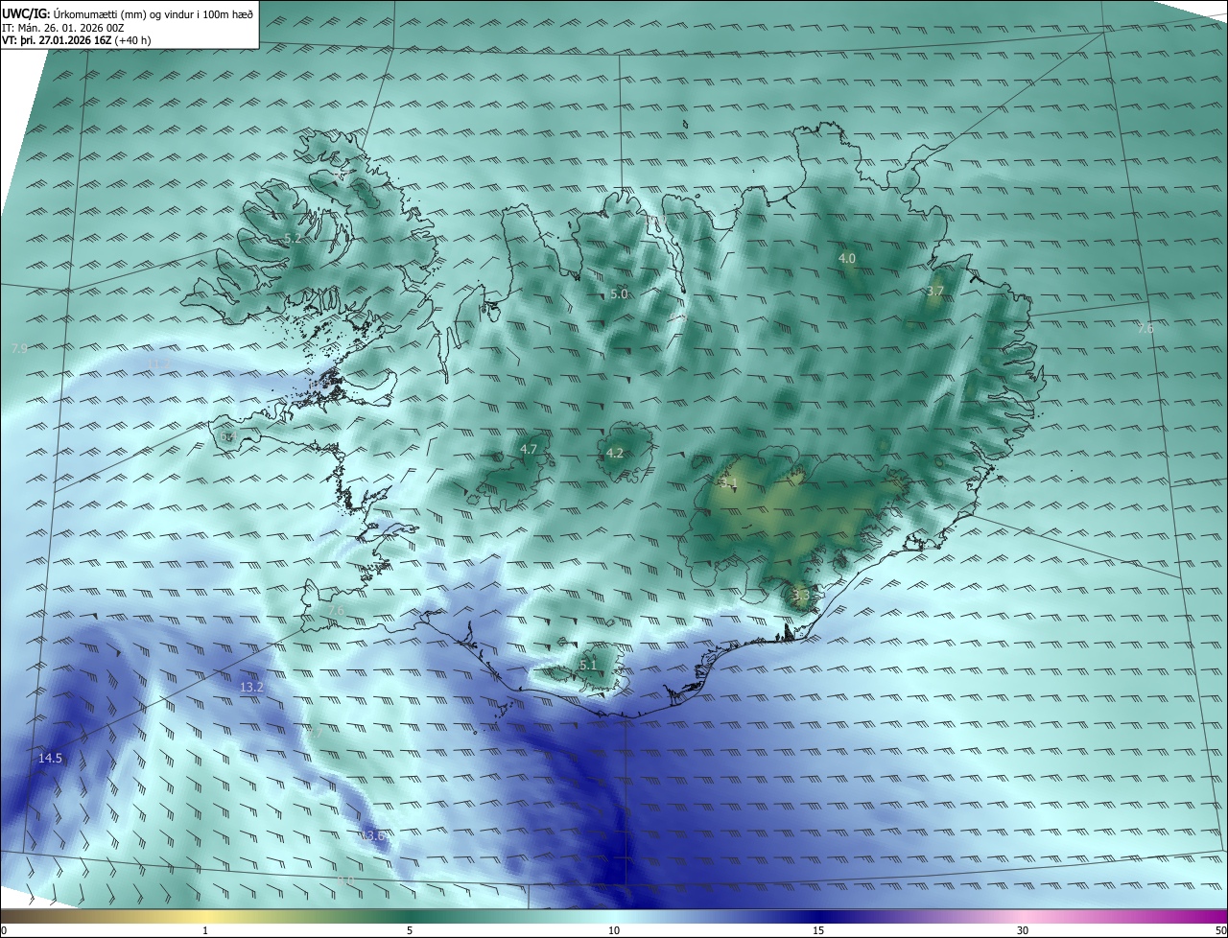Click the '50' tick on the color scale
The width and height of the screenshot is (1228, 938).
(1220, 930)
